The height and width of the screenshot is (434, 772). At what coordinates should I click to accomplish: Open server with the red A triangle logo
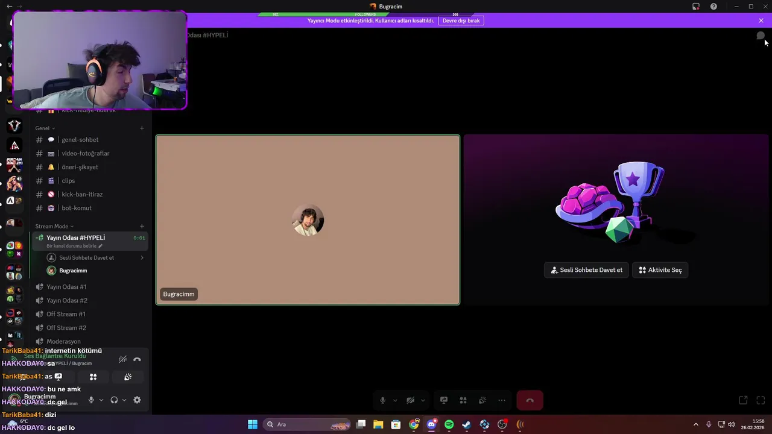[14, 145]
